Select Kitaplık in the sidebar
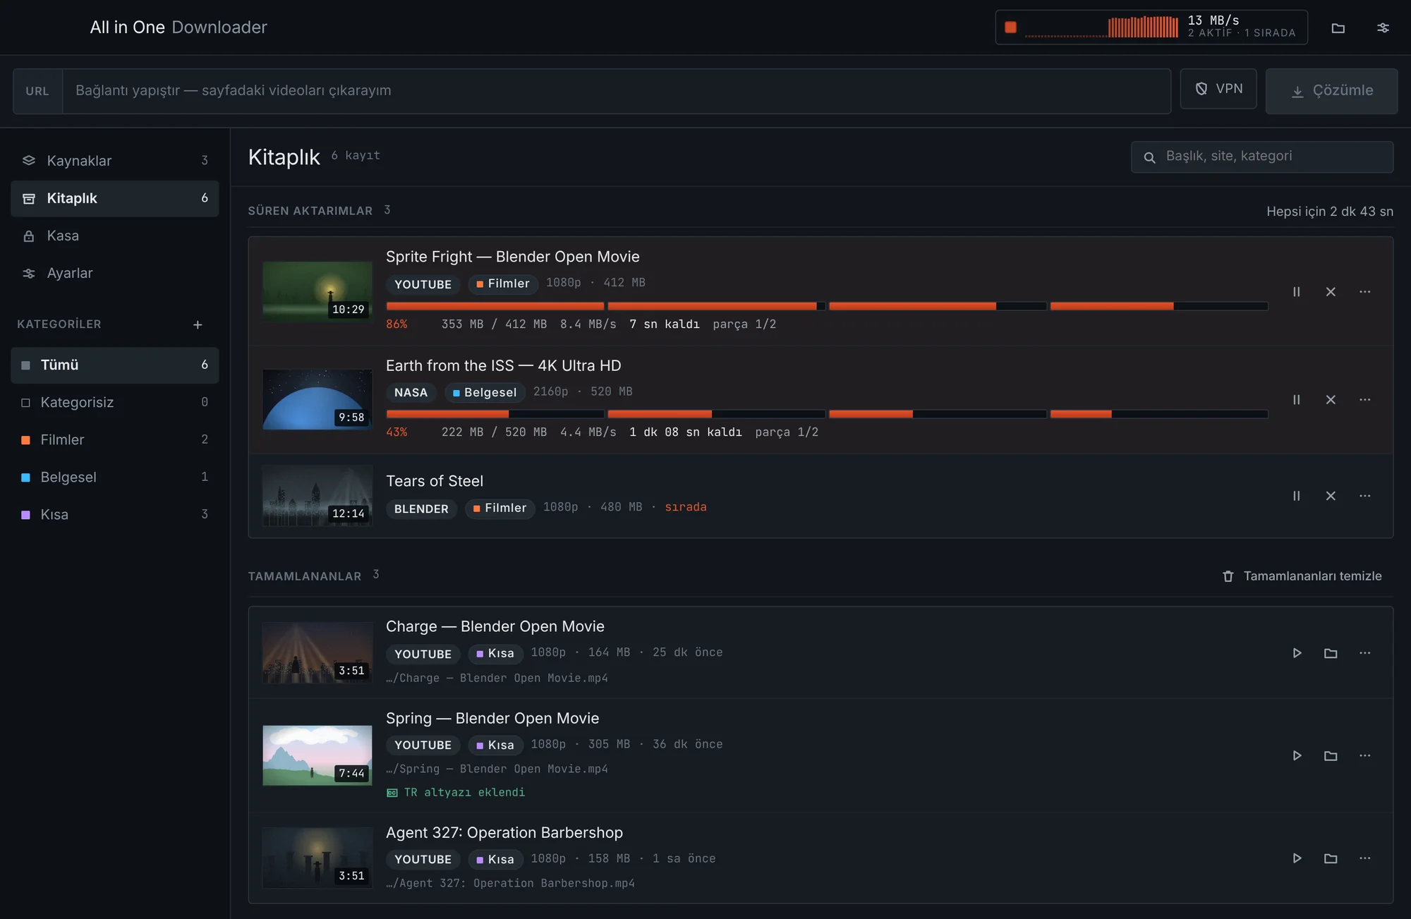Image resolution: width=1411 pixels, height=919 pixels. [x=115, y=198]
